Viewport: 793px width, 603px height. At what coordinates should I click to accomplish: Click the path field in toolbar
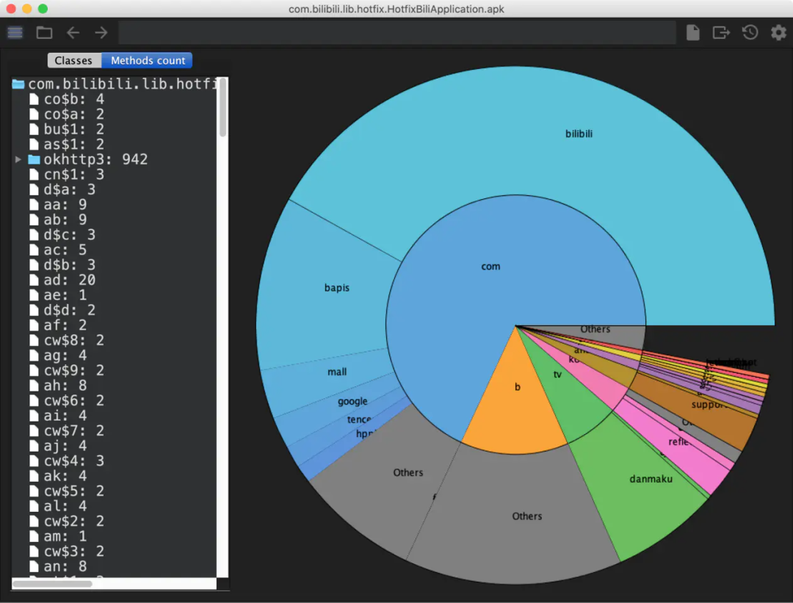(397, 33)
